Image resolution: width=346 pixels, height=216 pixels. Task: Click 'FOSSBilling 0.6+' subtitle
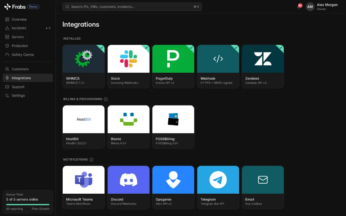pos(167,143)
